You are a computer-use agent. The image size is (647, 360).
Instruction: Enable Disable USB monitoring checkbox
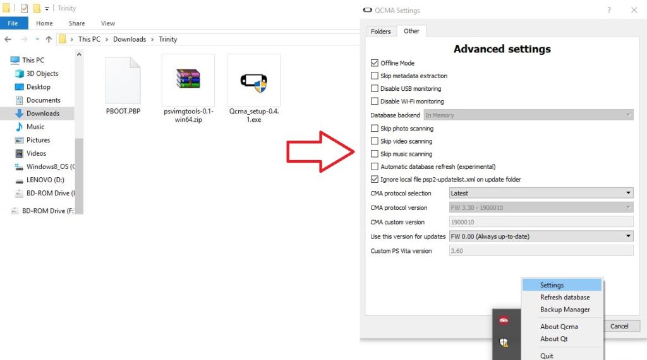(374, 88)
